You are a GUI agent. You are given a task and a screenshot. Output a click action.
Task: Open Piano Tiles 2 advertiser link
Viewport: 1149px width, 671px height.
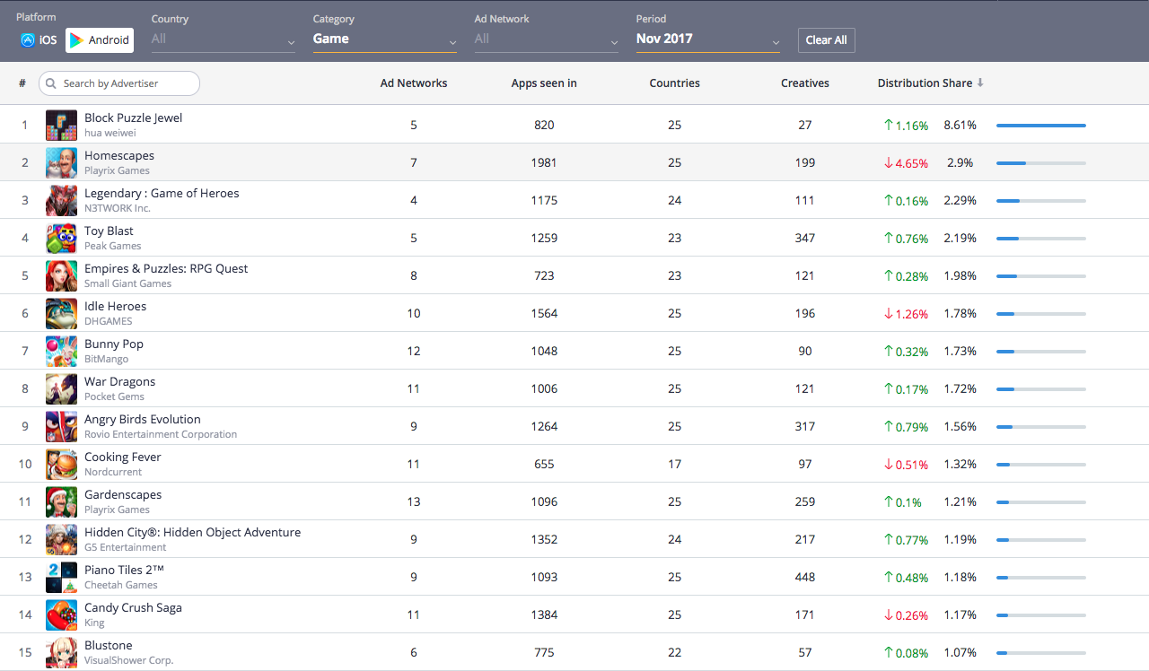[124, 571]
